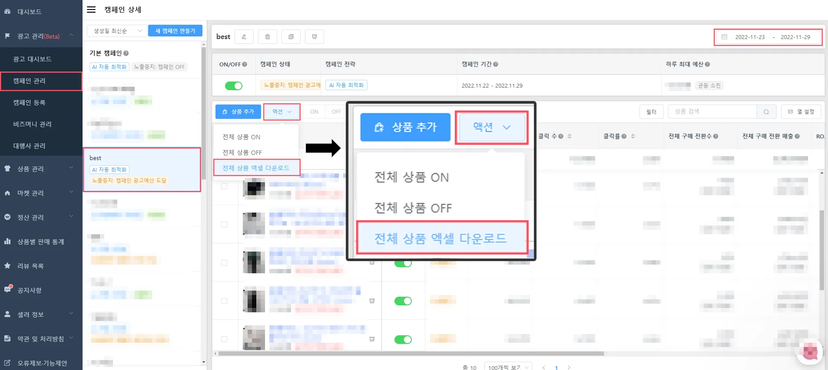
Task: Open the 공지사항 notification bubble icon
Action: [8, 289]
